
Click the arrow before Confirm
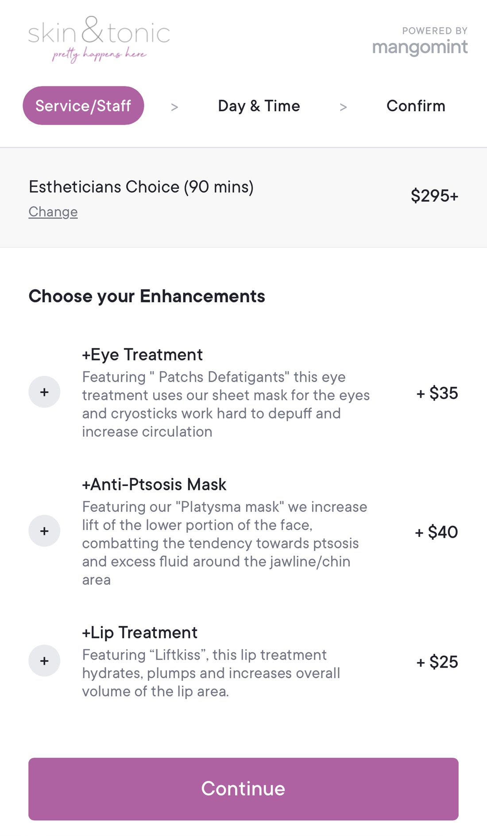343,107
